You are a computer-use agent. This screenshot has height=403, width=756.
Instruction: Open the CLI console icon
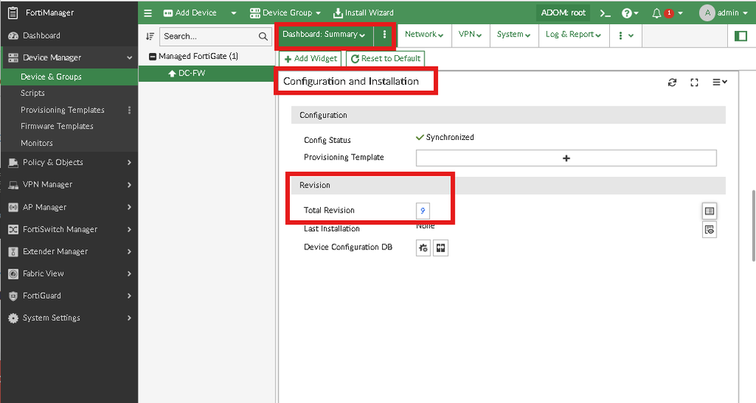coord(605,13)
